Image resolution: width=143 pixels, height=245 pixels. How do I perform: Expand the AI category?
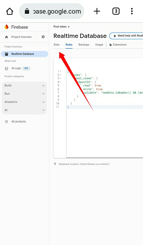click(x=25, y=110)
